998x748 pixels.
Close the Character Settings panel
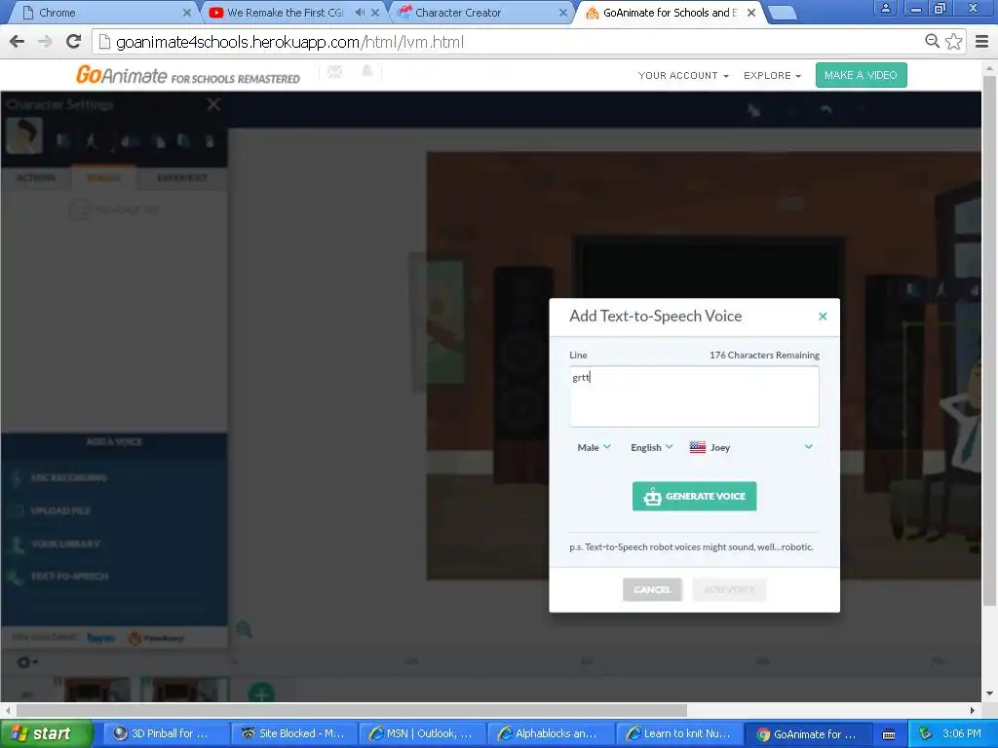coord(213,104)
